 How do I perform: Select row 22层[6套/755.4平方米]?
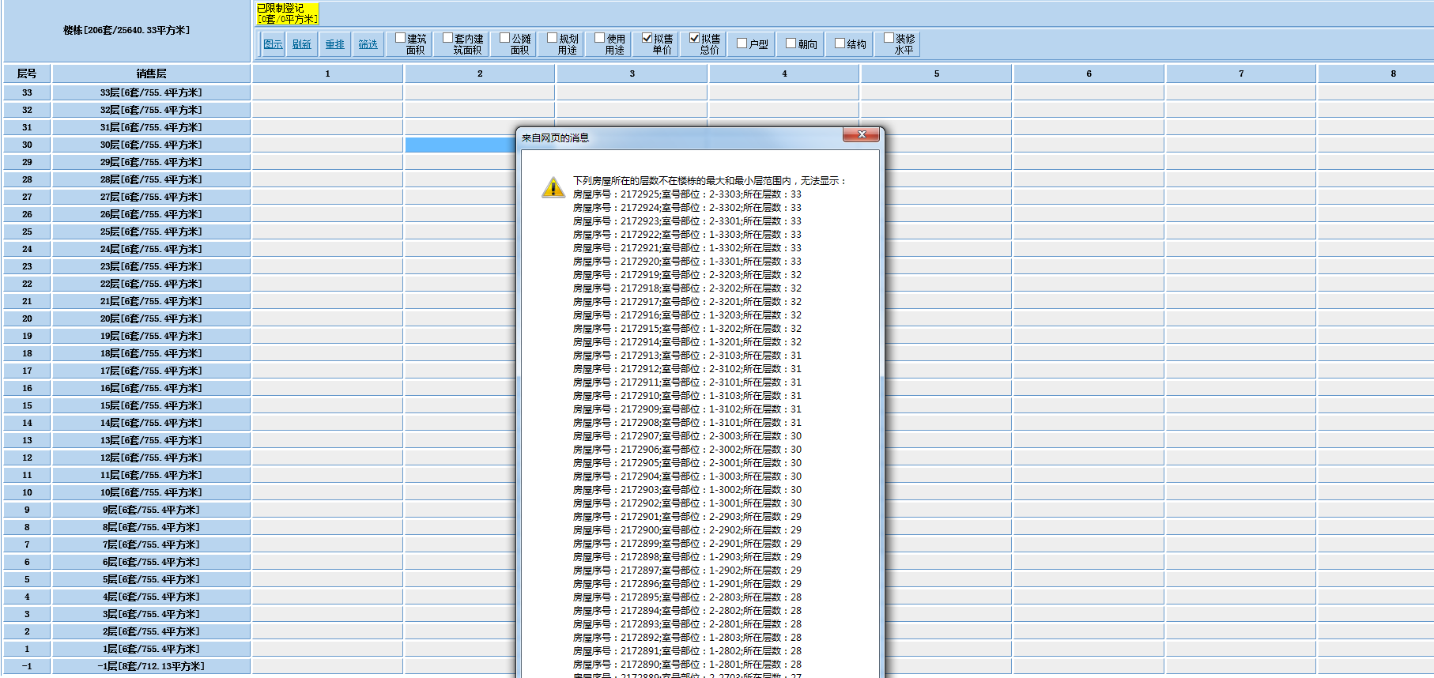151,284
